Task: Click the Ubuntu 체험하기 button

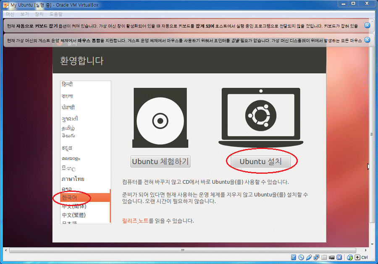Action: coord(160,161)
